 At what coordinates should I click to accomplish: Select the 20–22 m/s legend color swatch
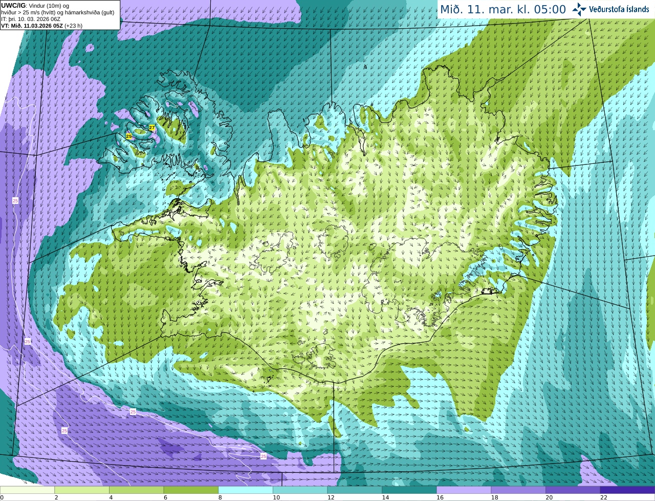click(573, 490)
